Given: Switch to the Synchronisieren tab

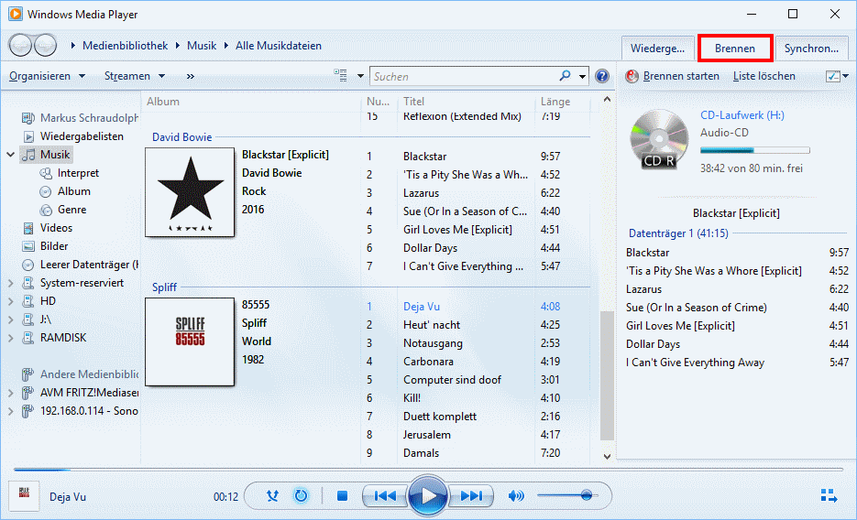Looking at the screenshot, I should 812,48.
